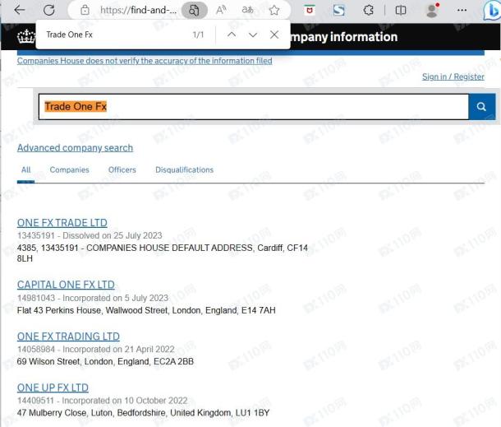
Task: Click the GOV.UK crown logo
Action: [26, 36]
